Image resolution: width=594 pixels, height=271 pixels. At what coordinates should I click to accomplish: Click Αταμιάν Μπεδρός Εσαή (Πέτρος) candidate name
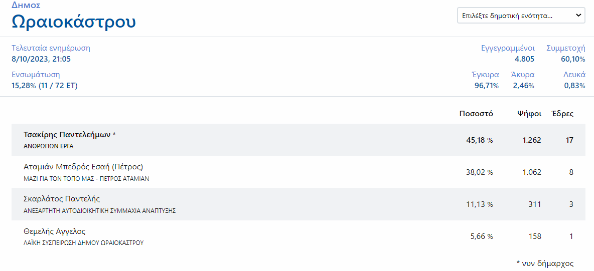pos(83,166)
